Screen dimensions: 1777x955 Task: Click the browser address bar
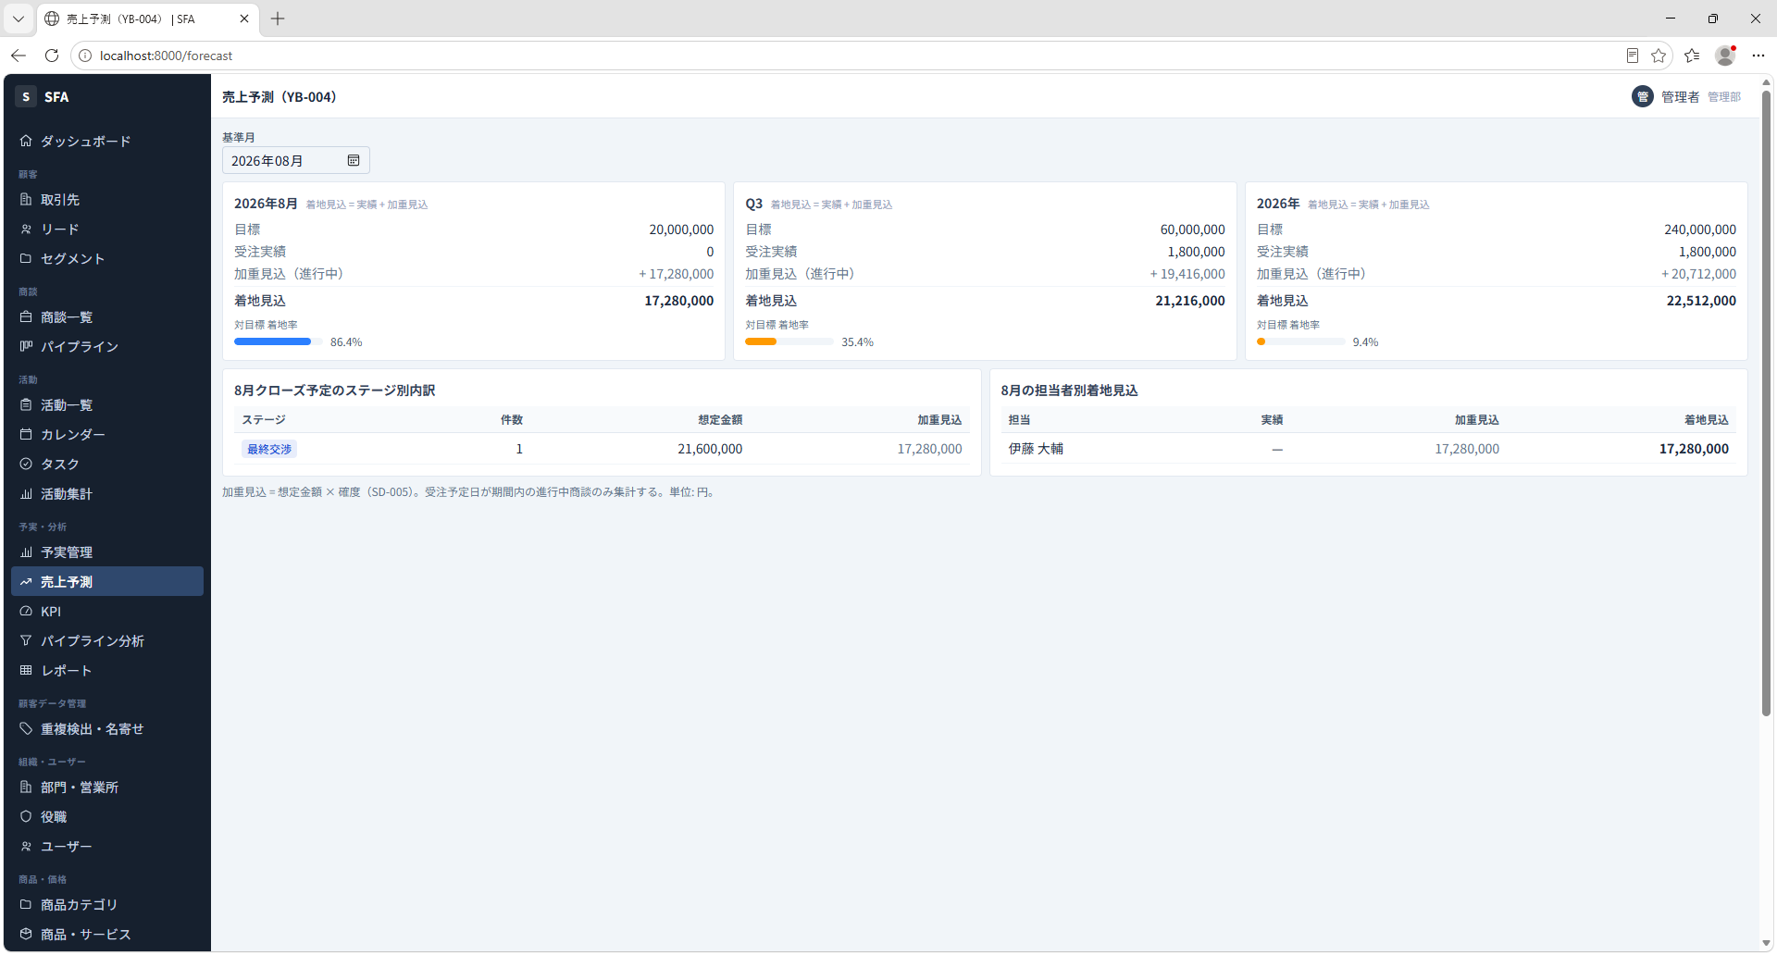coord(851,56)
